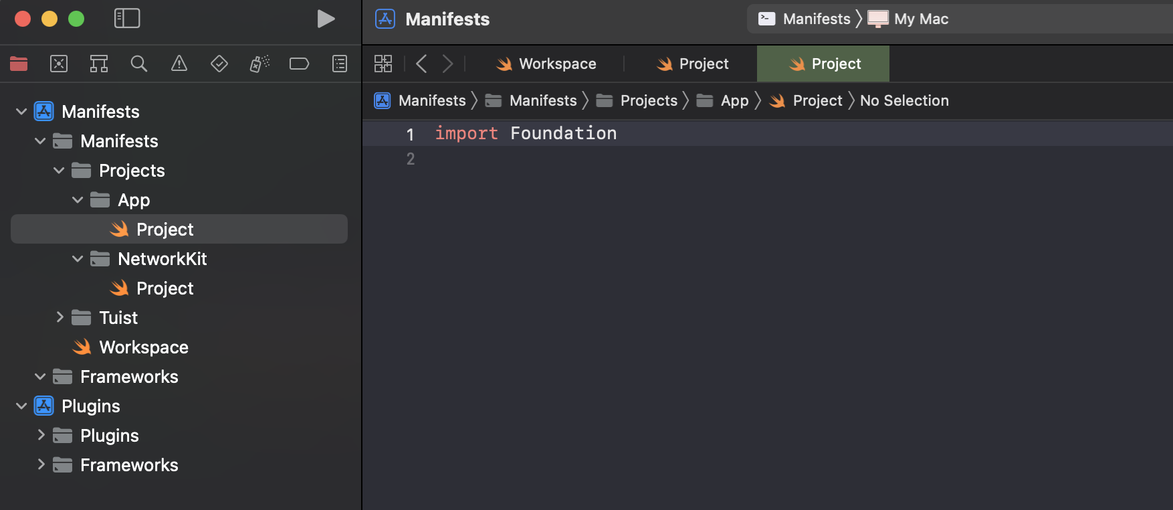The image size is (1173, 510).
Task: Collapse the App folder
Action: (78, 199)
